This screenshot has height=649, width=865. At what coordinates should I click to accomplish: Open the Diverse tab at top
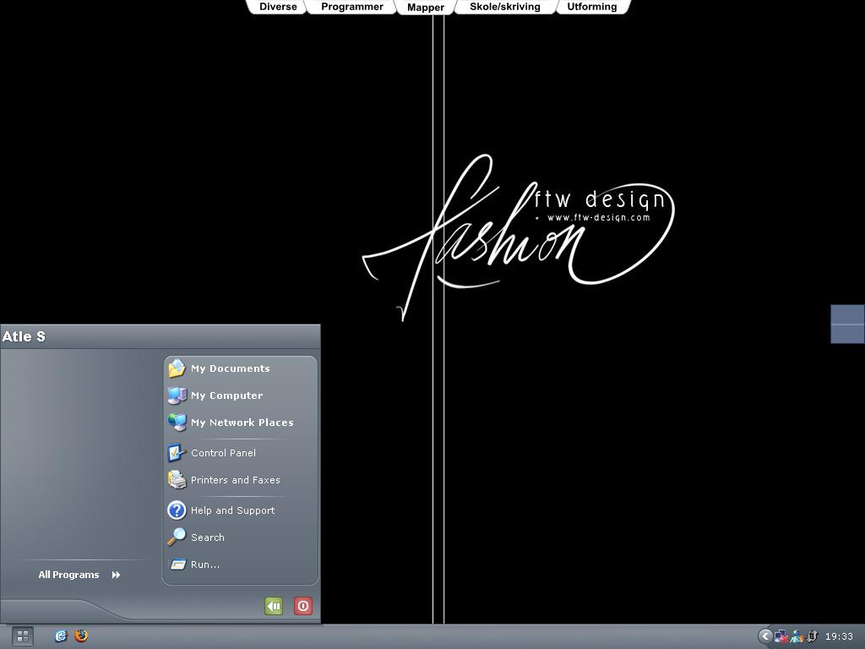pyautogui.click(x=278, y=7)
